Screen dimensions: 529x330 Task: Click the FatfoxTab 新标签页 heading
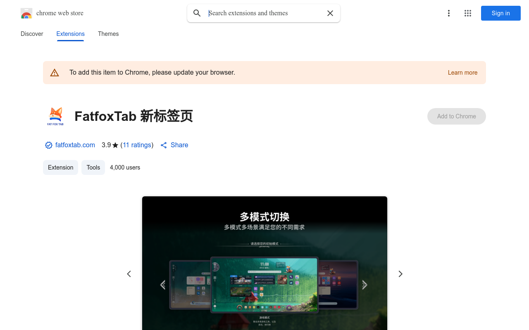133,116
